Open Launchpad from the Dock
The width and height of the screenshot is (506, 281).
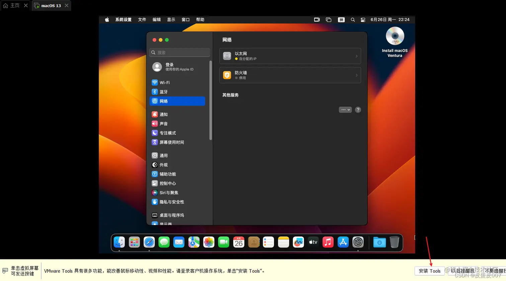point(134,242)
